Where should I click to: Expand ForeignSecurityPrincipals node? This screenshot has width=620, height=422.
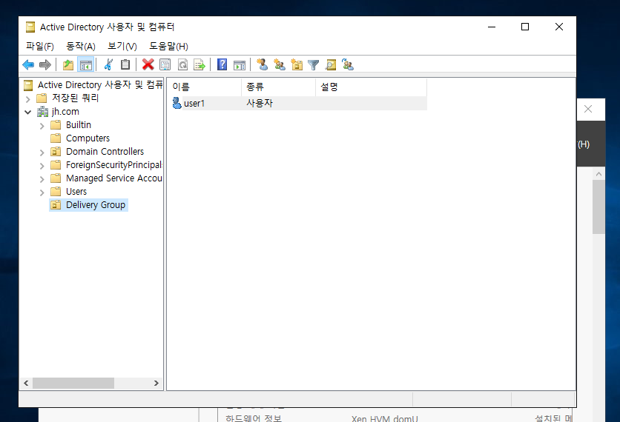click(42, 166)
